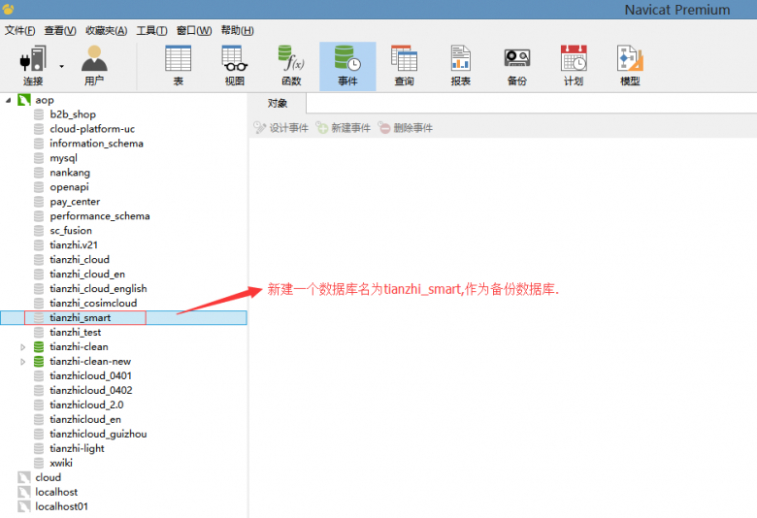Select the tianzhicloud_guizhou database
The width and height of the screenshot is (757, 518).
[98, 434]
